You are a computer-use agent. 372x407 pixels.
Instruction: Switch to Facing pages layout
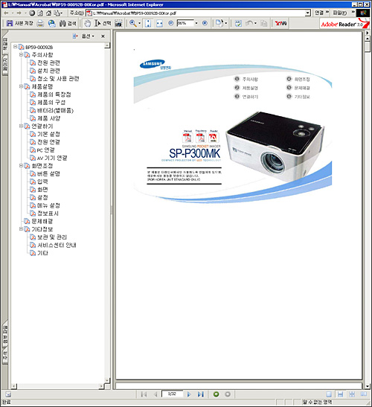click(363, 394)
